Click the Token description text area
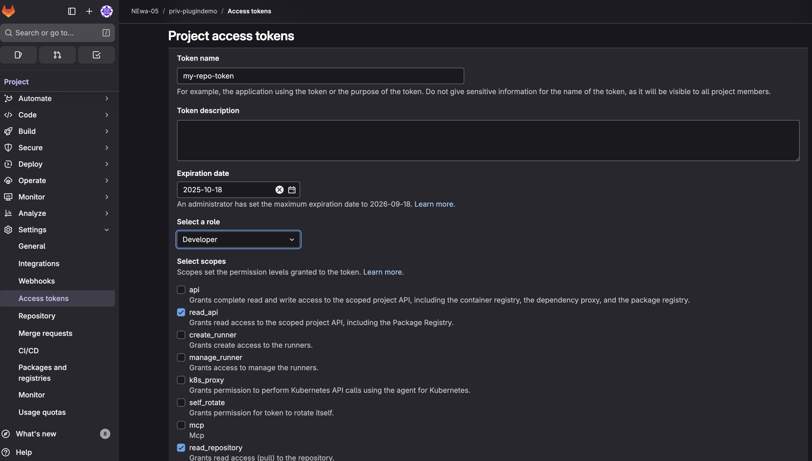The height and width of the screenshot is (461, 812). click(x=488, y=140)
